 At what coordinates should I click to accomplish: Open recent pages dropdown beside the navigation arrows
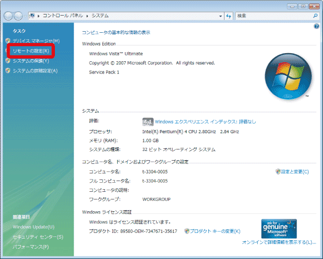[x=25, y=16]
